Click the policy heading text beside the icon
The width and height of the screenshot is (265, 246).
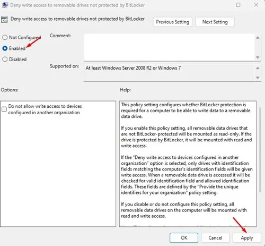[77, 19]
